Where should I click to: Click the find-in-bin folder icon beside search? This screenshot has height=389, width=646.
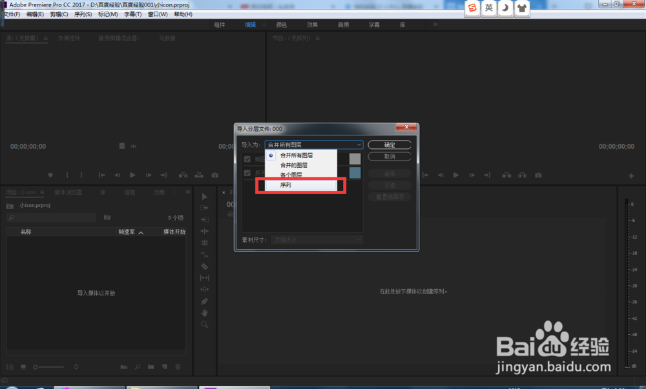point(107,217)
